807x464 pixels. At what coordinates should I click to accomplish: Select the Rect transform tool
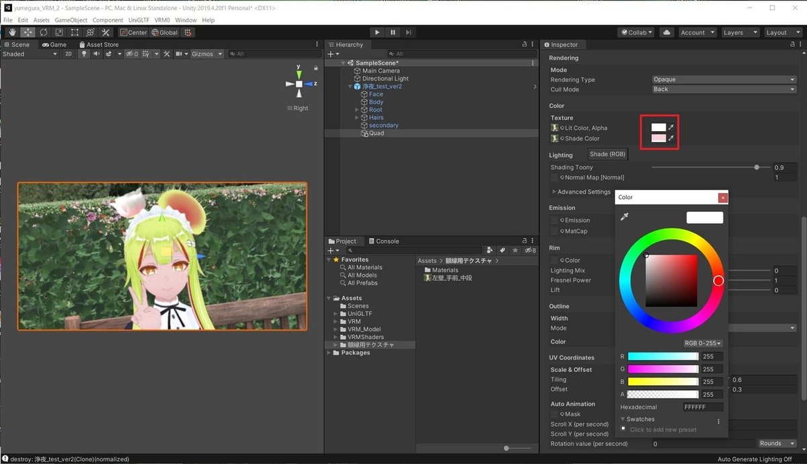[x=74, y=32]
